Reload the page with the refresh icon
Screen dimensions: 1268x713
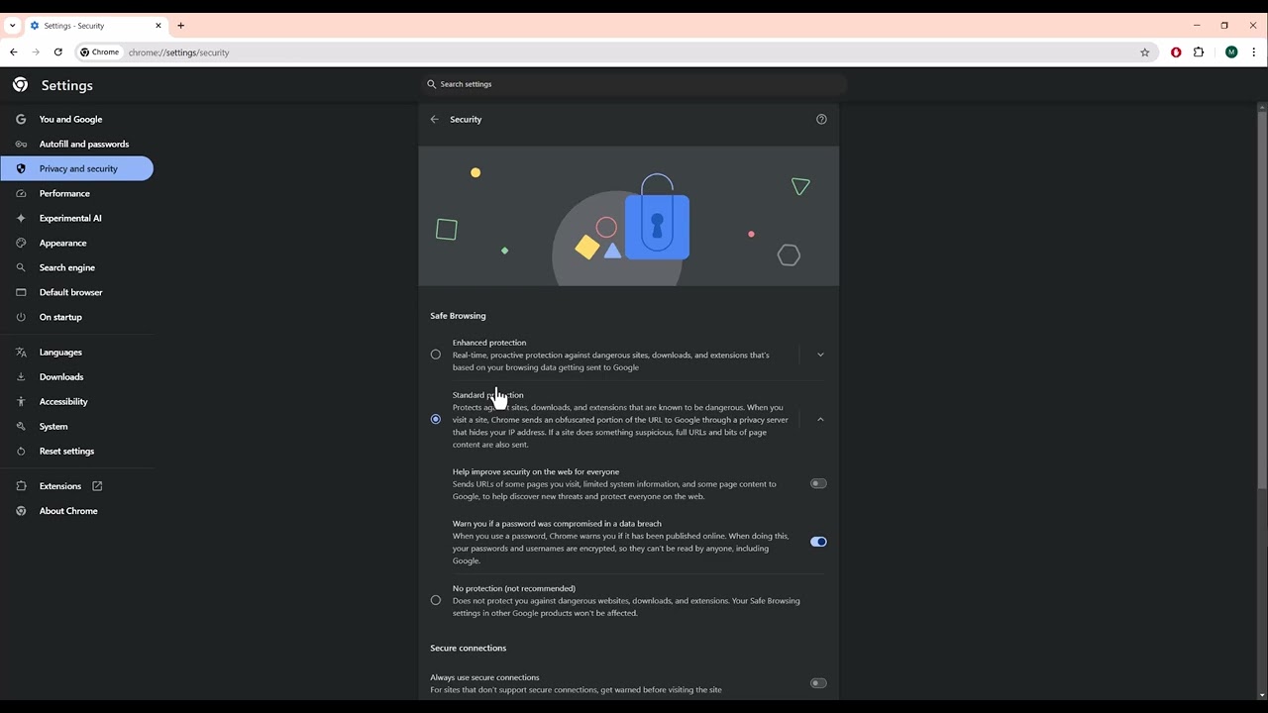tap(58, 52)
